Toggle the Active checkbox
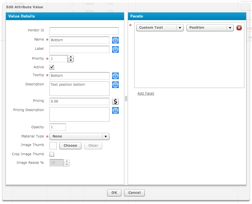The height and width of the screenshot is (204, 252). (52, 67)
